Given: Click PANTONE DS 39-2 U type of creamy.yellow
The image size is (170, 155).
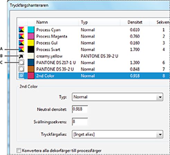Looking at the screenshot, I should click(99, 56).
